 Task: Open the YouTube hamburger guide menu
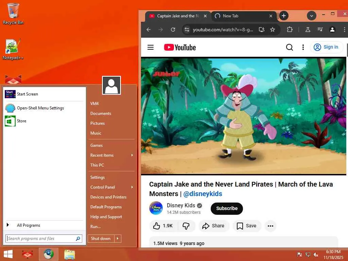[x=151, y=47]
